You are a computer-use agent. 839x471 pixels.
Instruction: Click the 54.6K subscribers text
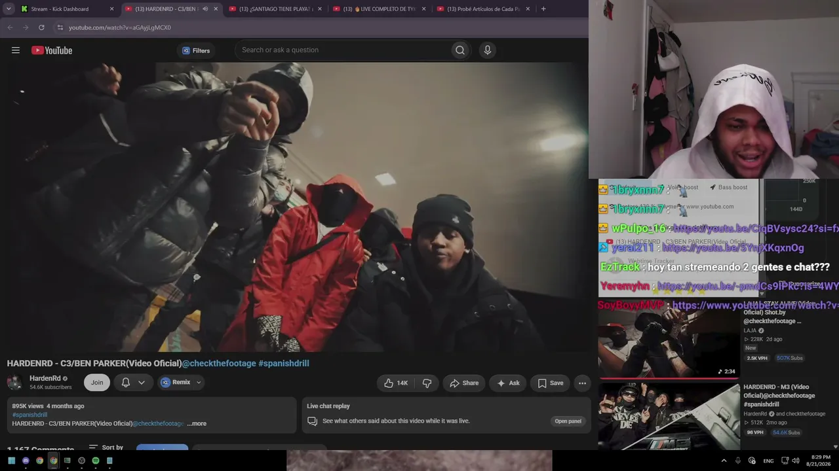pos(50,387)
